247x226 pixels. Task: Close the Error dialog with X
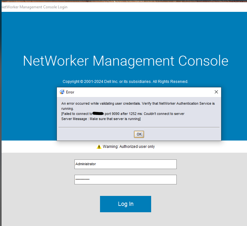[x=216, y=92]
